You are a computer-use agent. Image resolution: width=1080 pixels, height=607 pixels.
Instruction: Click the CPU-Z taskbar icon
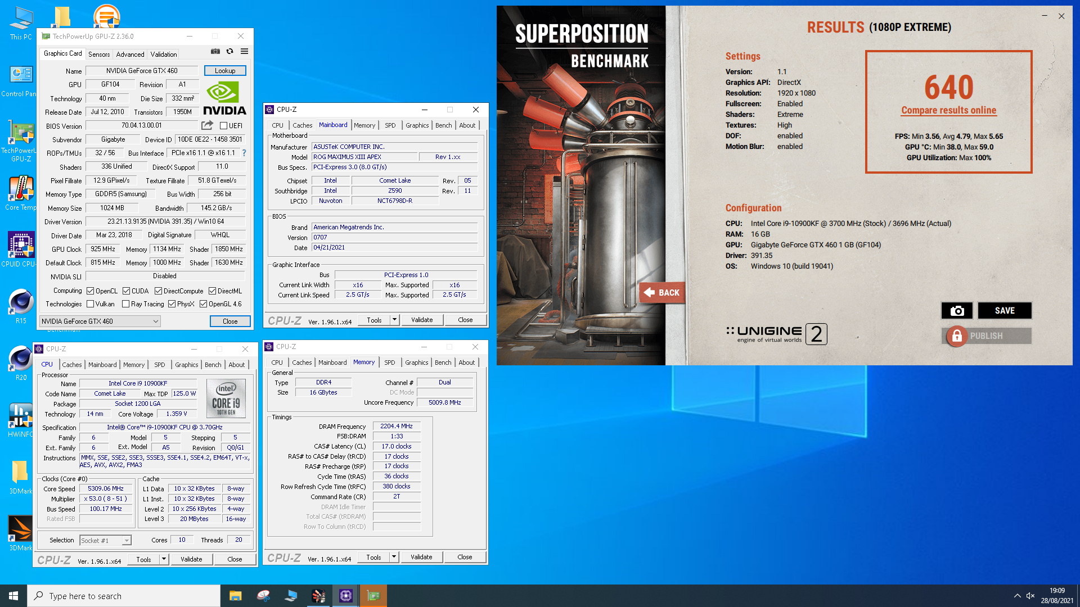point(346,596)
